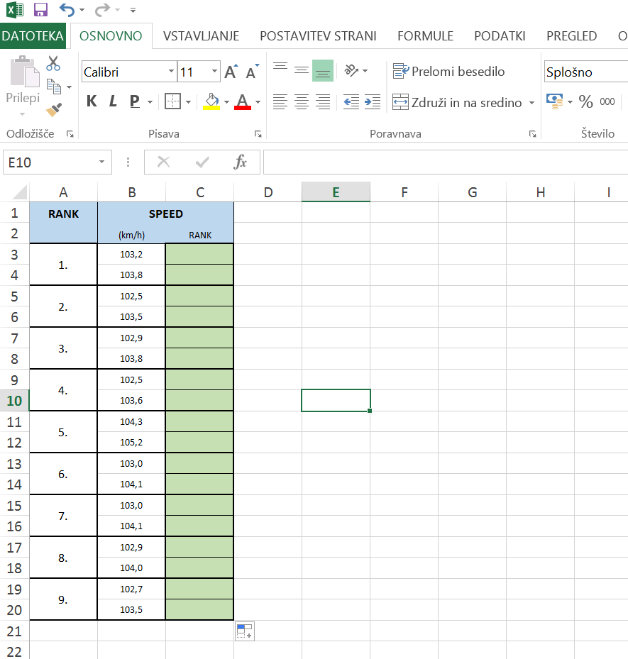Toggle italic L formatting button
Screen dimensions: 628x659
coord(112,102)
